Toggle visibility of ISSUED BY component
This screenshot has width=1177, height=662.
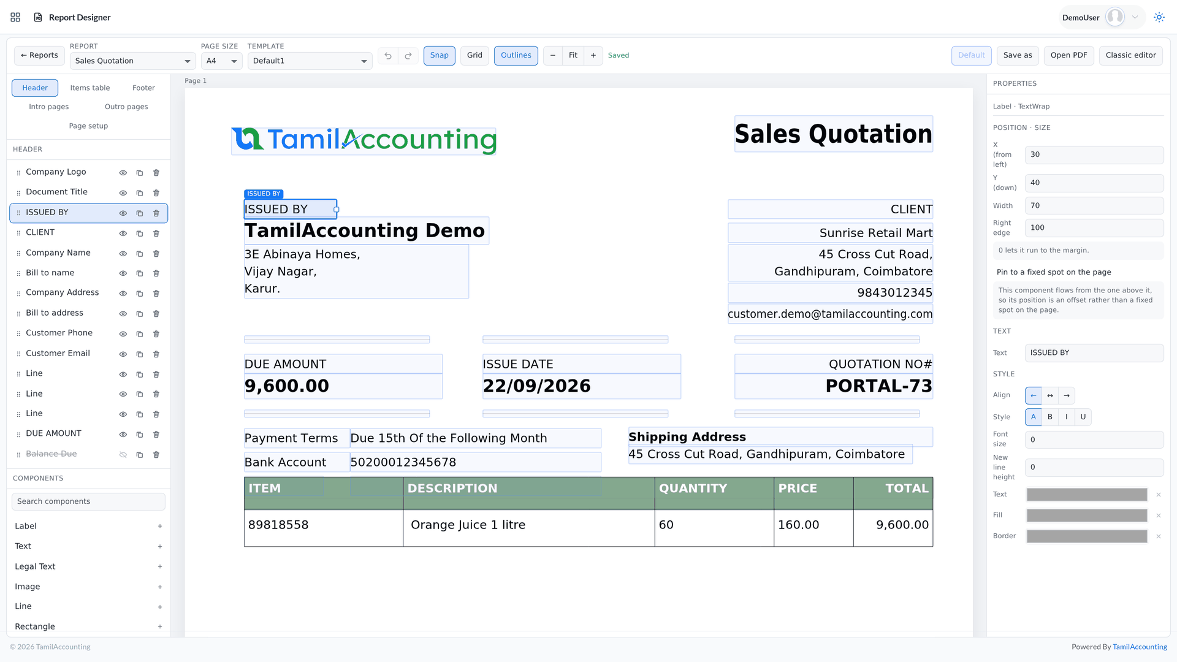tap(123, 213)
